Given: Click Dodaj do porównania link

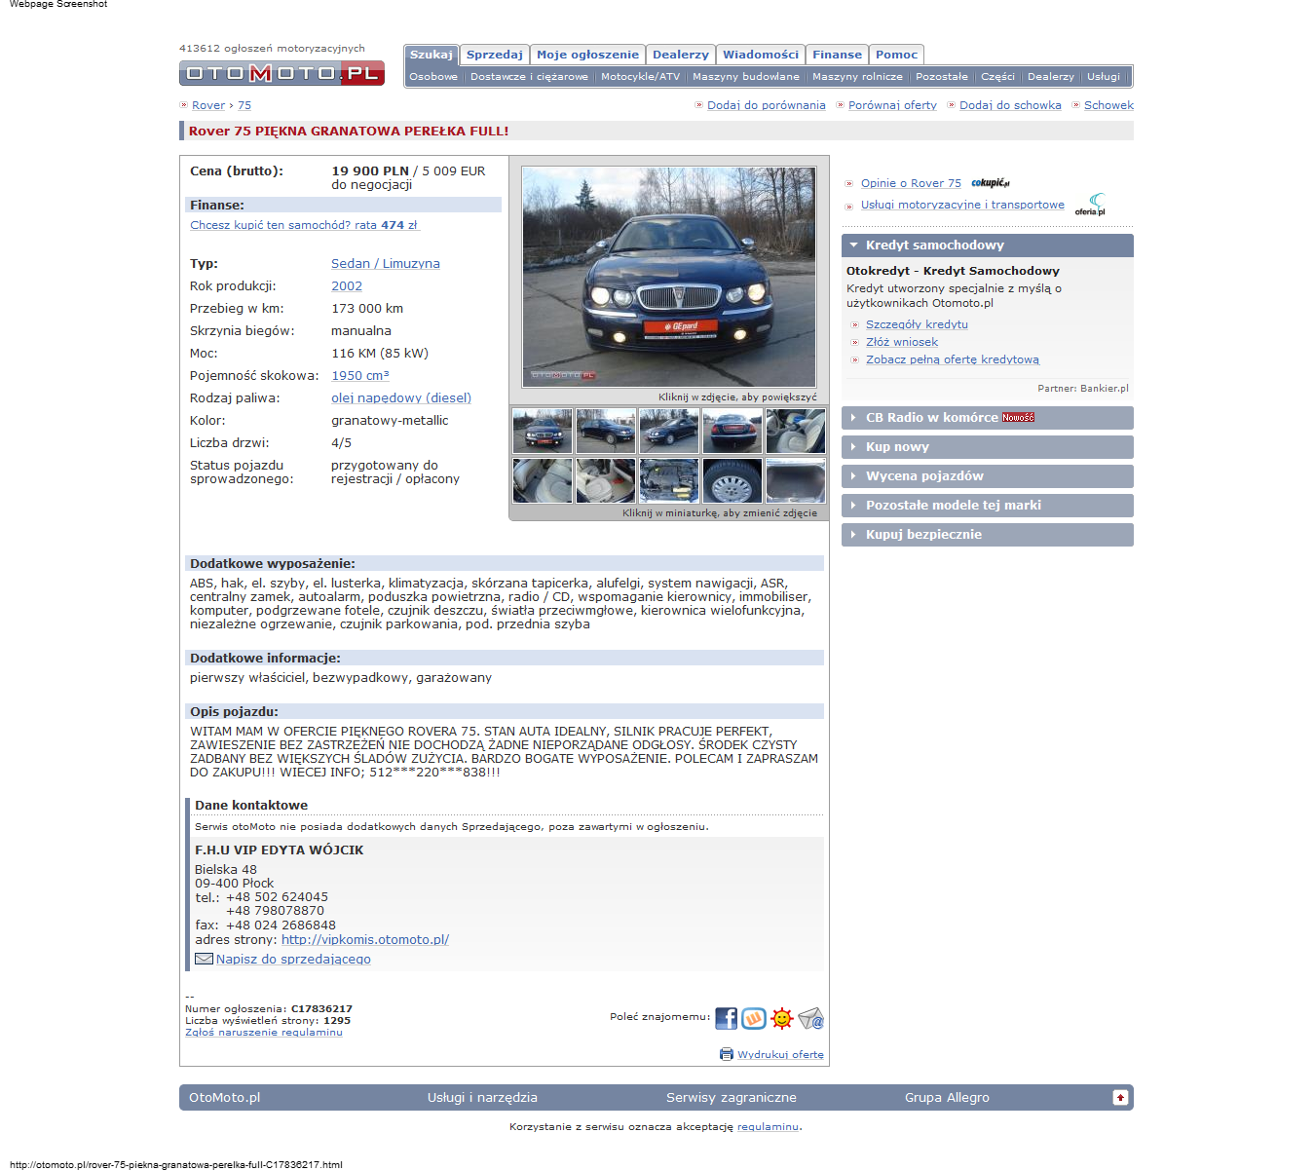Looking at the screenshot, I should (x=767, y=105).
